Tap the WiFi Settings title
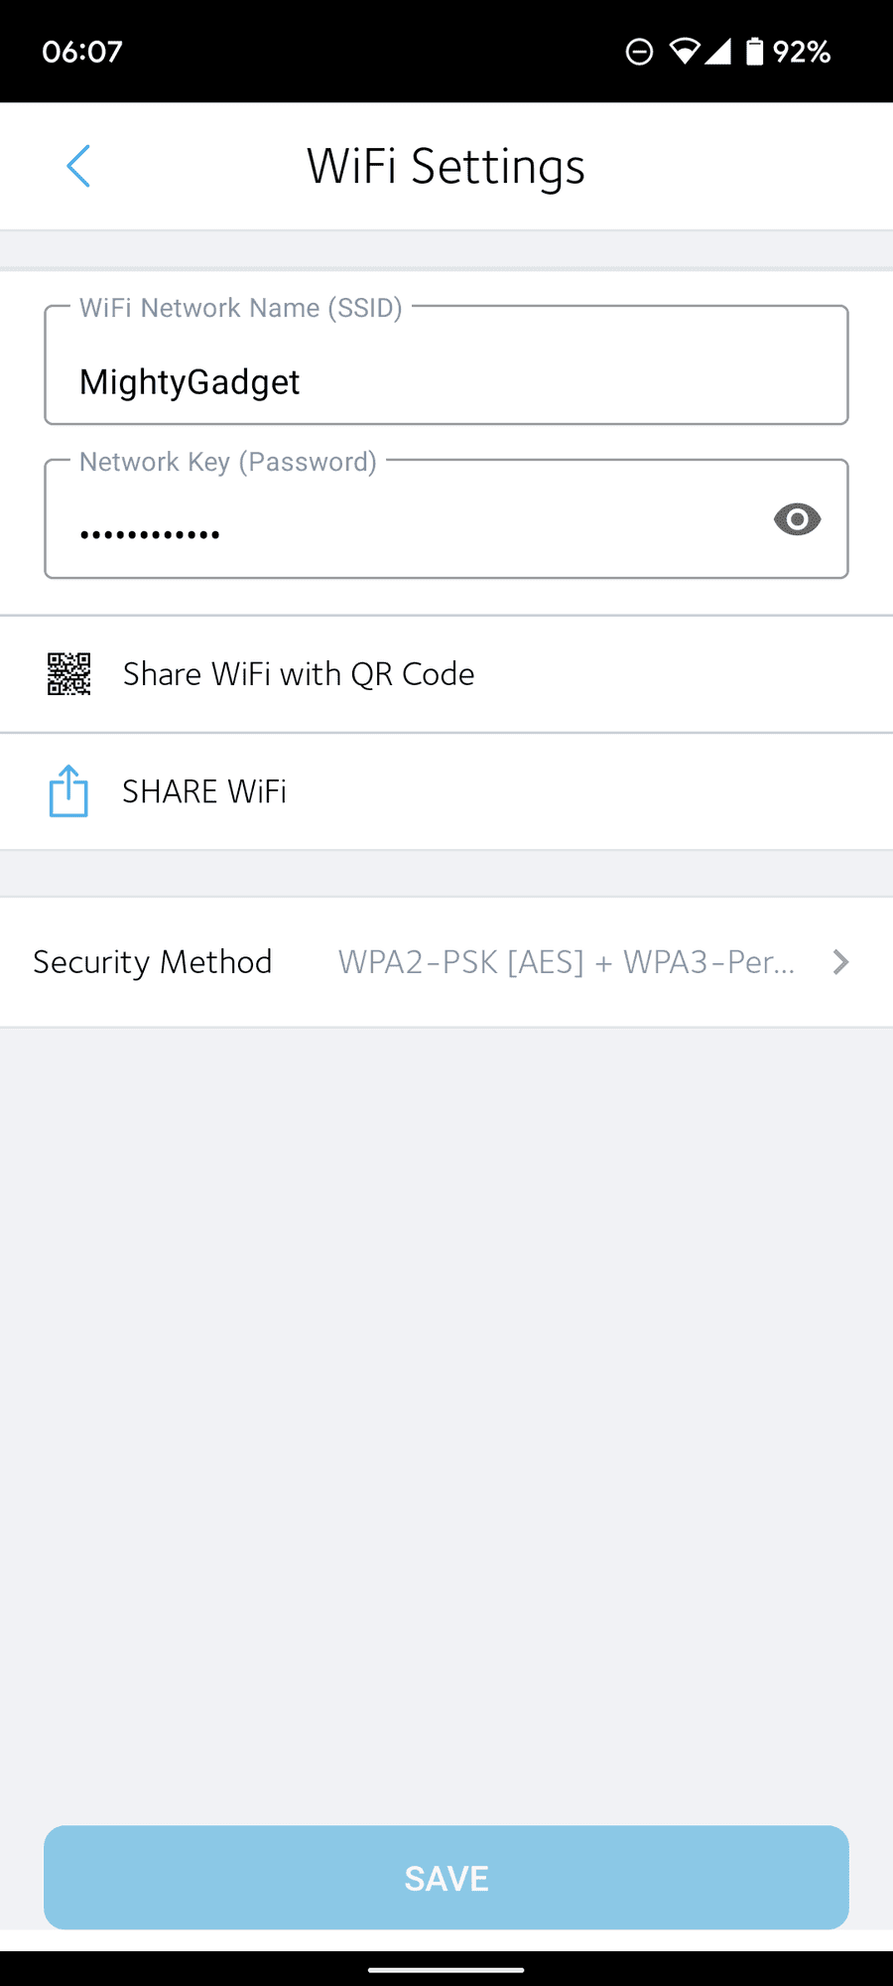The image size is (893, 1986). coord(446,166)
